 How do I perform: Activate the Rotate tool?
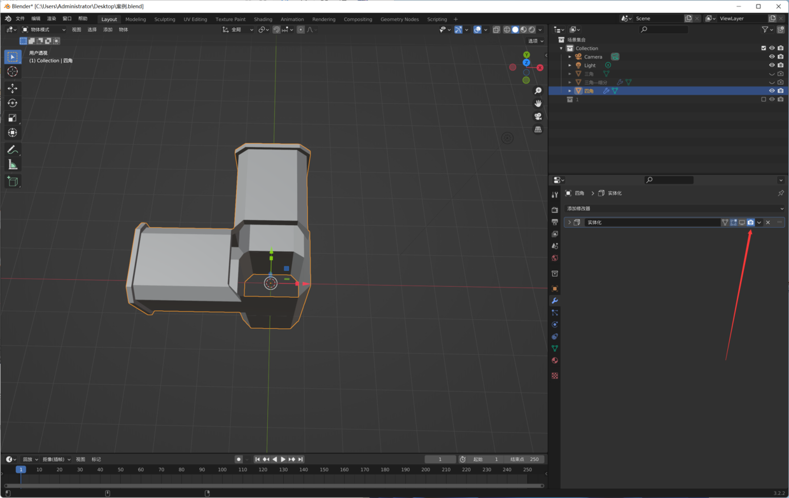pyautogui.click(x=12, y=103)
